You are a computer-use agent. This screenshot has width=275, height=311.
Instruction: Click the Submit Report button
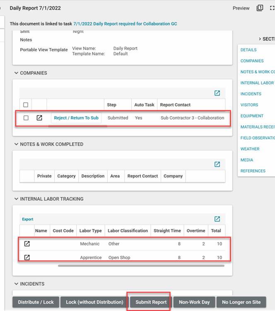coord(151,302)
